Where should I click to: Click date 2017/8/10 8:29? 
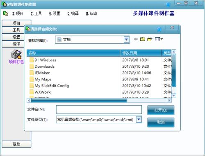pyautogui.click(x=136, y=92)
